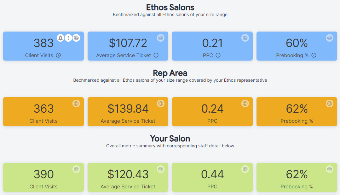Image resolution: width=340 pixels, height=195 pixels.
Task: Select the Your Salon $120.43 Average Service Ticket card
Action: 128,177
